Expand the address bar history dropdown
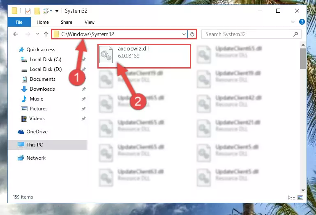Image resolution: width=316 pixels, height=215 pixels. 184,34
